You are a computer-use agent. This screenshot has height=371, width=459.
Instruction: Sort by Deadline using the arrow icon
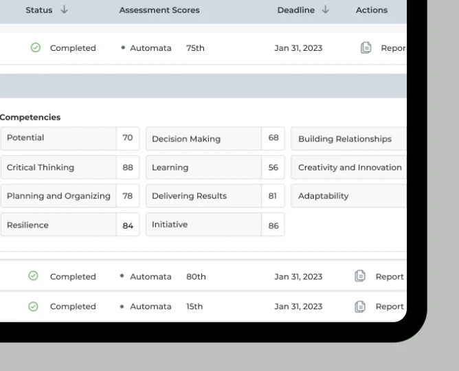pos(325,10)
